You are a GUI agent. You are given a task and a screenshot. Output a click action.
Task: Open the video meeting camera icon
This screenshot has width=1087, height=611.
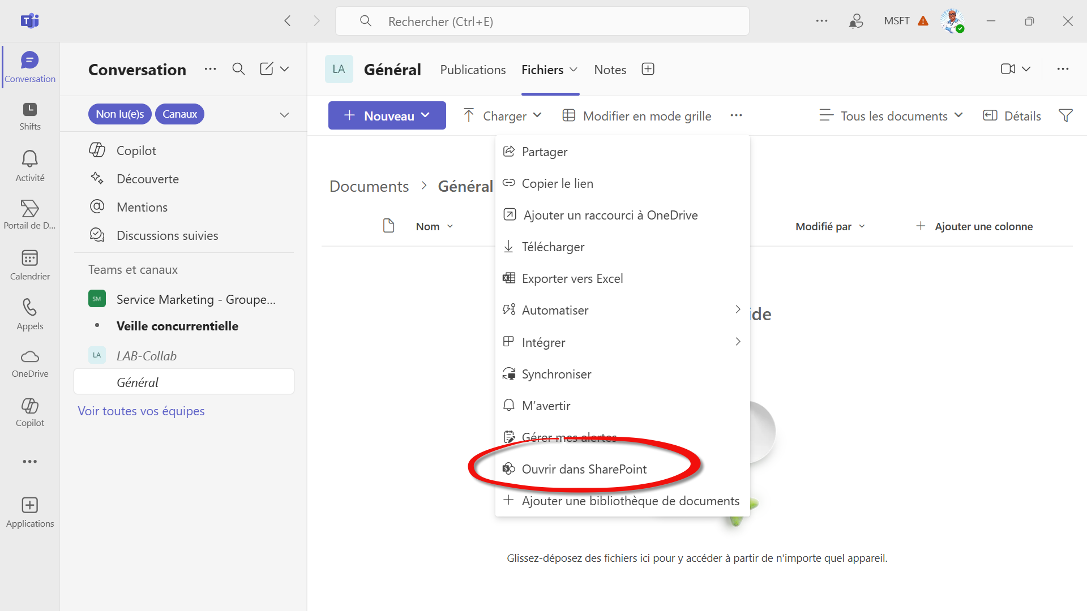[x=1008, y=69]
